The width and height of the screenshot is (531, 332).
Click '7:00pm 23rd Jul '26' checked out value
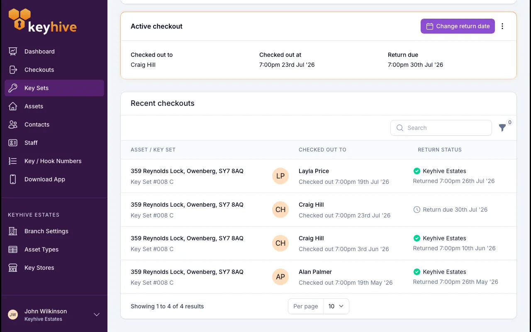coord(287,65)
